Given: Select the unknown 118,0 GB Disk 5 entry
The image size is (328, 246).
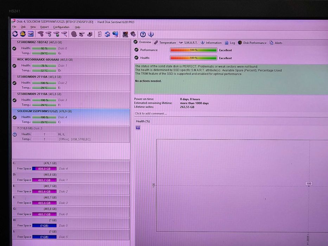Looking at the screenshot, I should (x=71, y=134).
